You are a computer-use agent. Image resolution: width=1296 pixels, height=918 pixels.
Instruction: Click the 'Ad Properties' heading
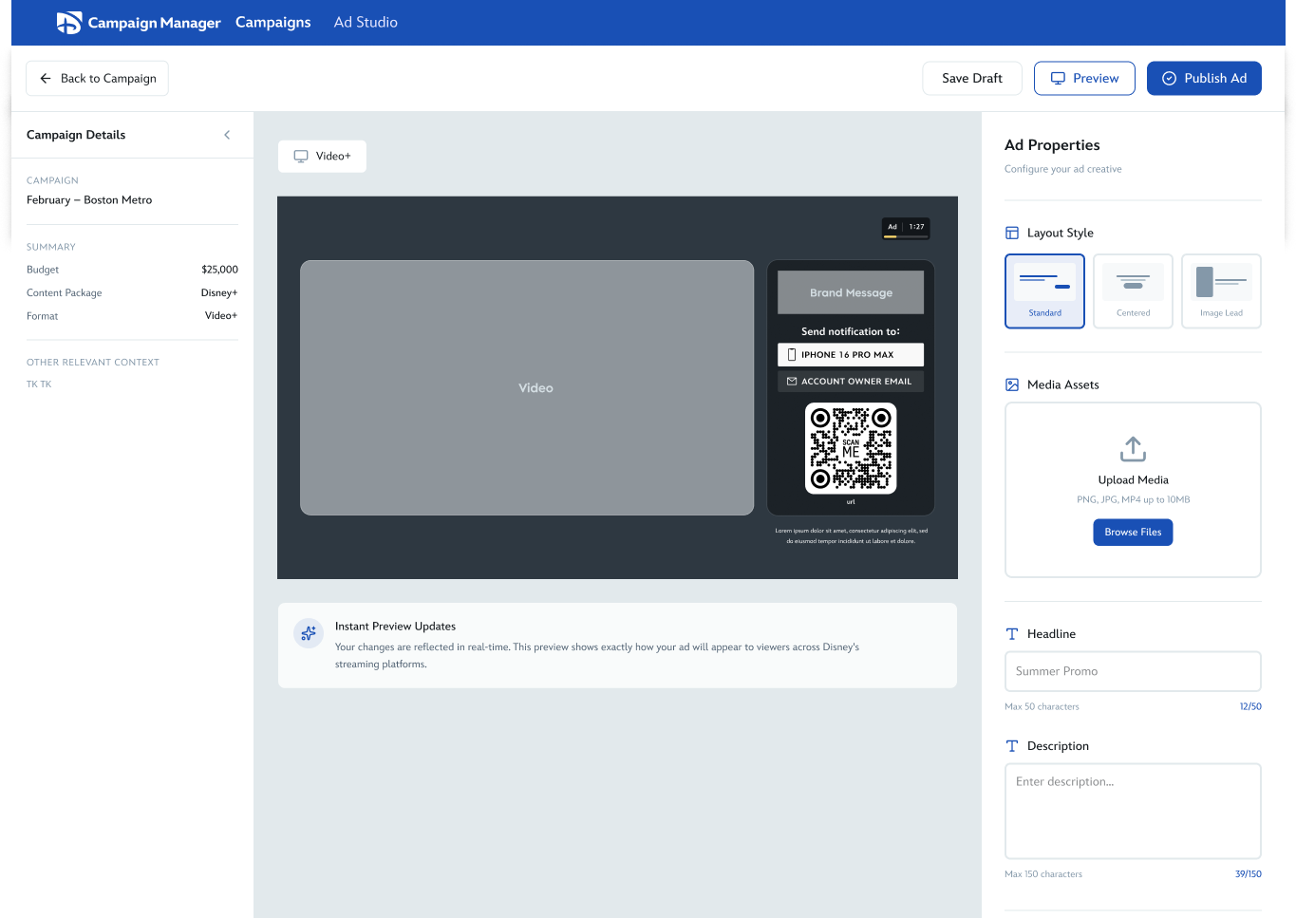coord(1052,145)
